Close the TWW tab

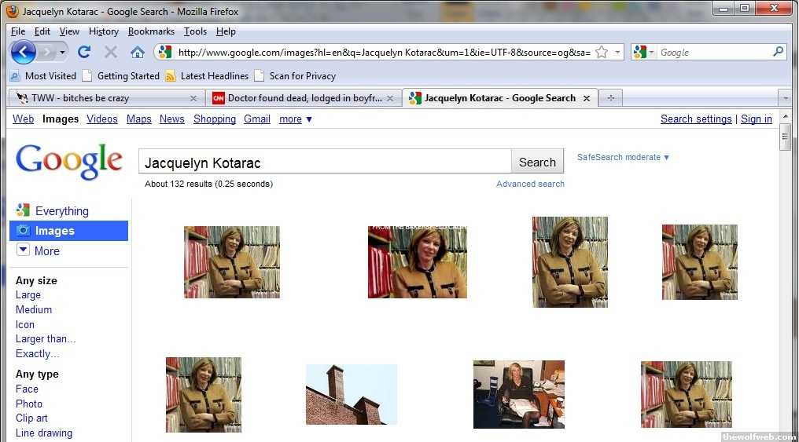pos(193,98)
